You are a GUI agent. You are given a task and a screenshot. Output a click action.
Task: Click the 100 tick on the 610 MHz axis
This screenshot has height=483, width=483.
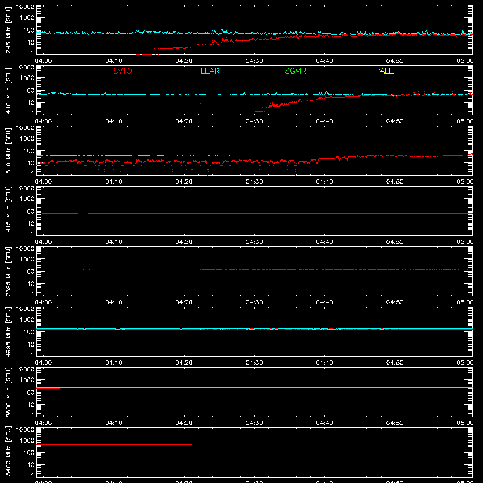click(x=29, y=150)
